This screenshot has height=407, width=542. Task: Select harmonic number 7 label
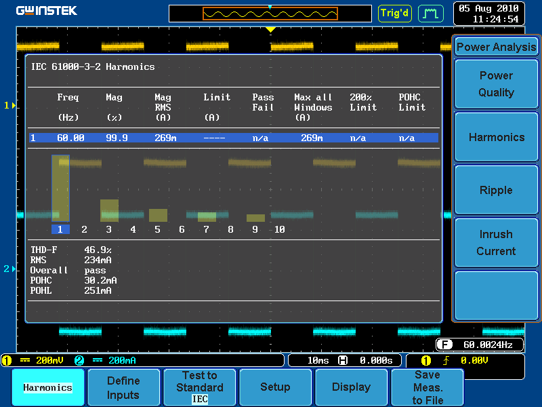(207, 229)
